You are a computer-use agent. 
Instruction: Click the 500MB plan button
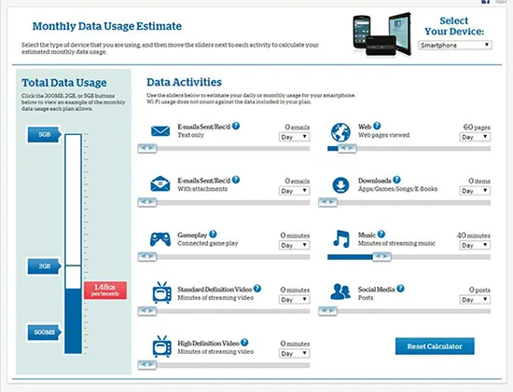click(45, 332)
